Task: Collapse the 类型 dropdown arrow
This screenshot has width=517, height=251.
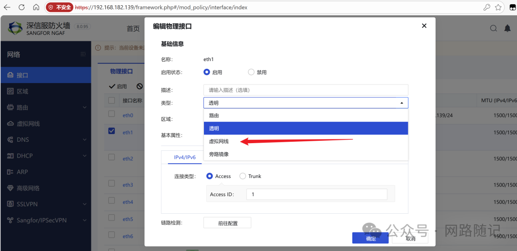Action: point(401,103)
